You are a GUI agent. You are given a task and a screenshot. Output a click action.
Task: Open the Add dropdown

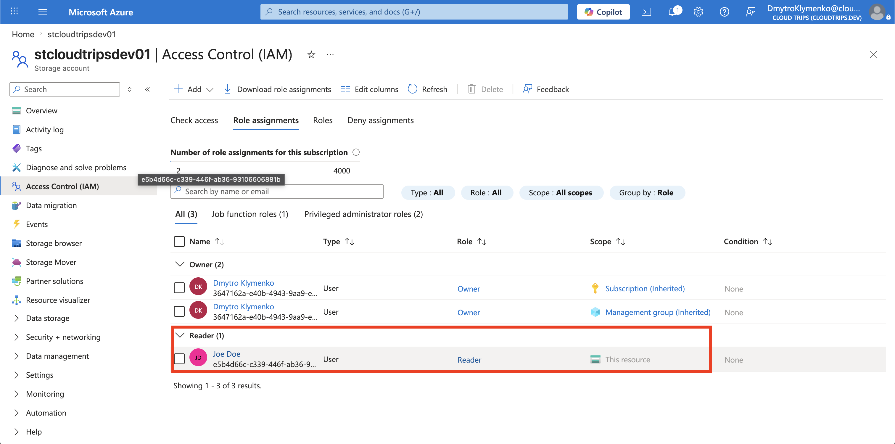tap(193, 89)
